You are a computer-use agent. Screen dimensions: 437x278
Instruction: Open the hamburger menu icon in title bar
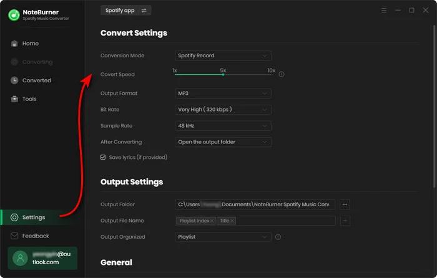click(x=384, y=11)
